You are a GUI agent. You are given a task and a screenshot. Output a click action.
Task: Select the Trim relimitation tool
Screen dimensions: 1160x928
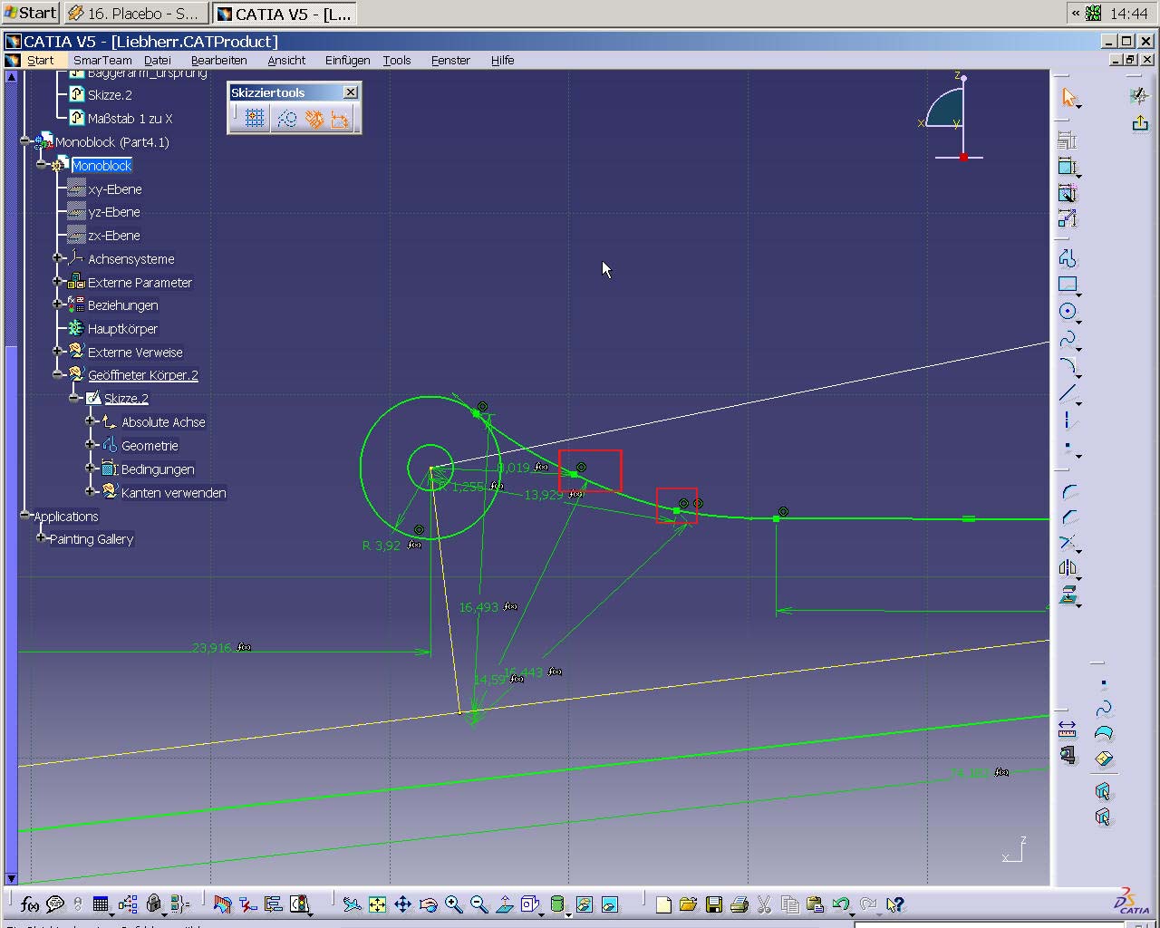[1068, 543]
